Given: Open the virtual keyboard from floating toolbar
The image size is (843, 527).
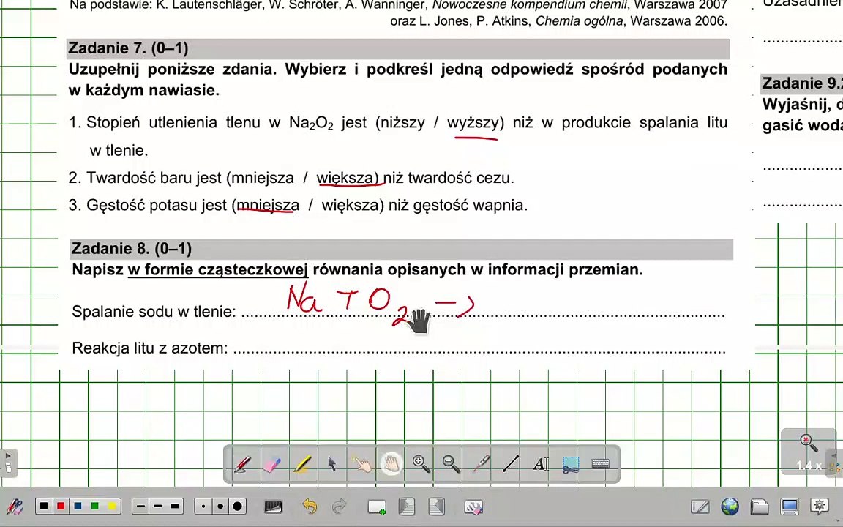Looking at the screenshot, I should (x=601, y=463).
